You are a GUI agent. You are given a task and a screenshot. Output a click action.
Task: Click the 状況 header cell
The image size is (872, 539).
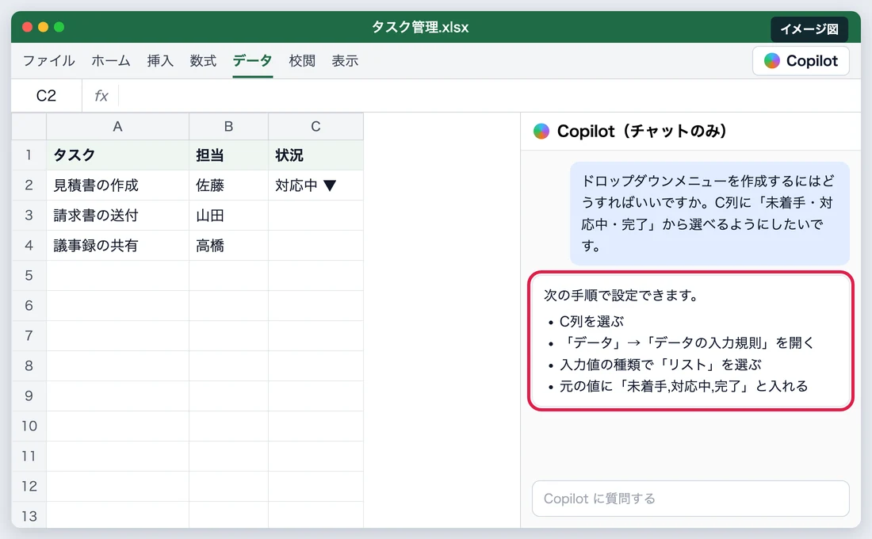click(x=316, y=155)
